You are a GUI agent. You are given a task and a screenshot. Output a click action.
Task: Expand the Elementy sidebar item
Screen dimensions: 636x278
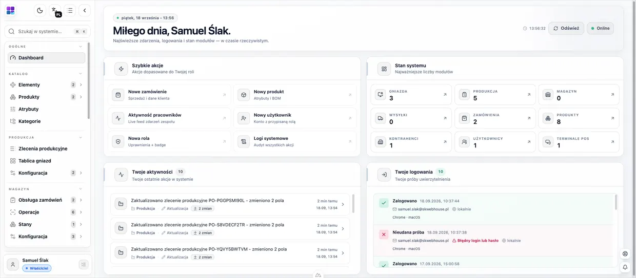pyautogui.click(x=47, y=85)
